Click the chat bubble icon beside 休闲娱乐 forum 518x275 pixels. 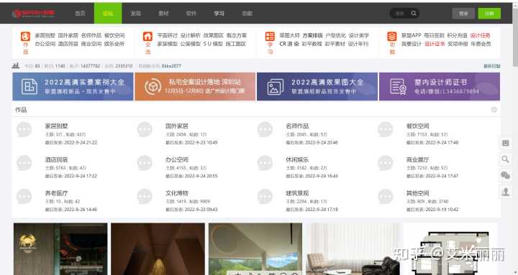(265, 163)
